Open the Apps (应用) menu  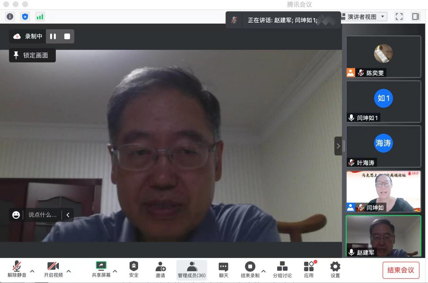pyautogui.click(x=309, y=270)
